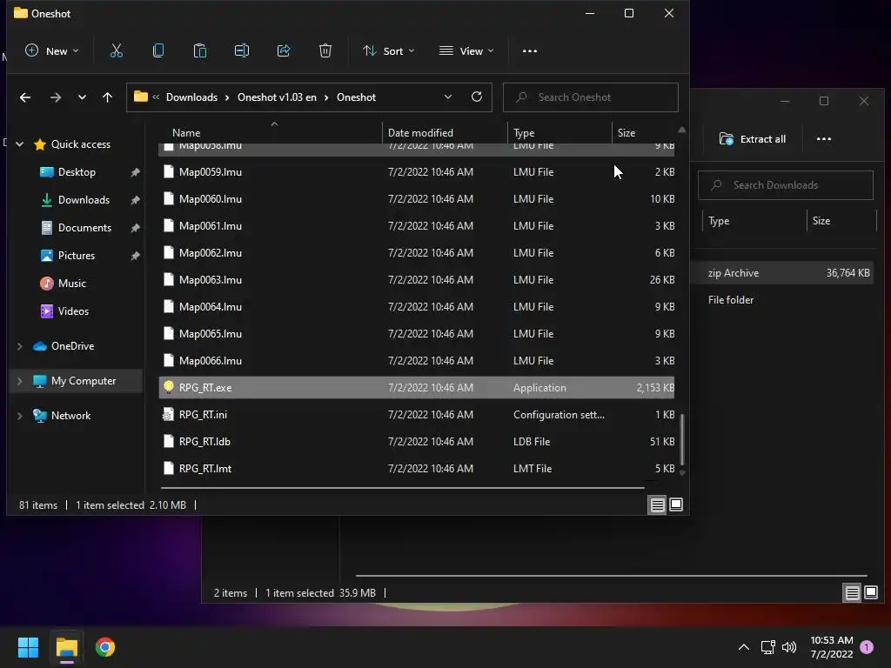Open the Windows Start menu

pyautogui.click(x=28, y=647)
